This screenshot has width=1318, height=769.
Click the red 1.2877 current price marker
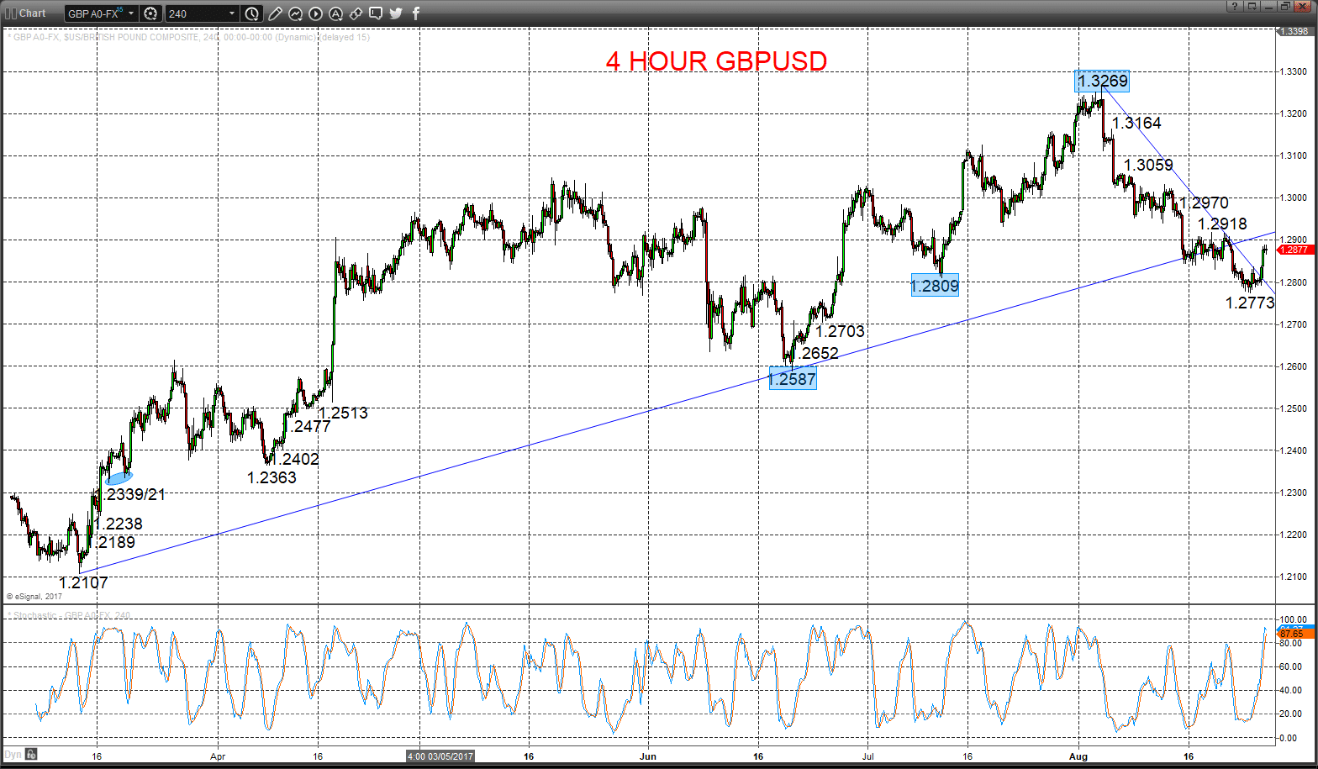tap(1294, 250)
